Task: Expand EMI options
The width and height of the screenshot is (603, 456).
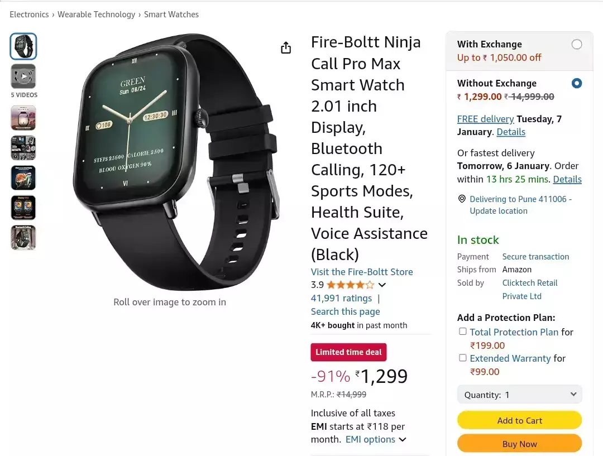Action: tap(376, 439)
